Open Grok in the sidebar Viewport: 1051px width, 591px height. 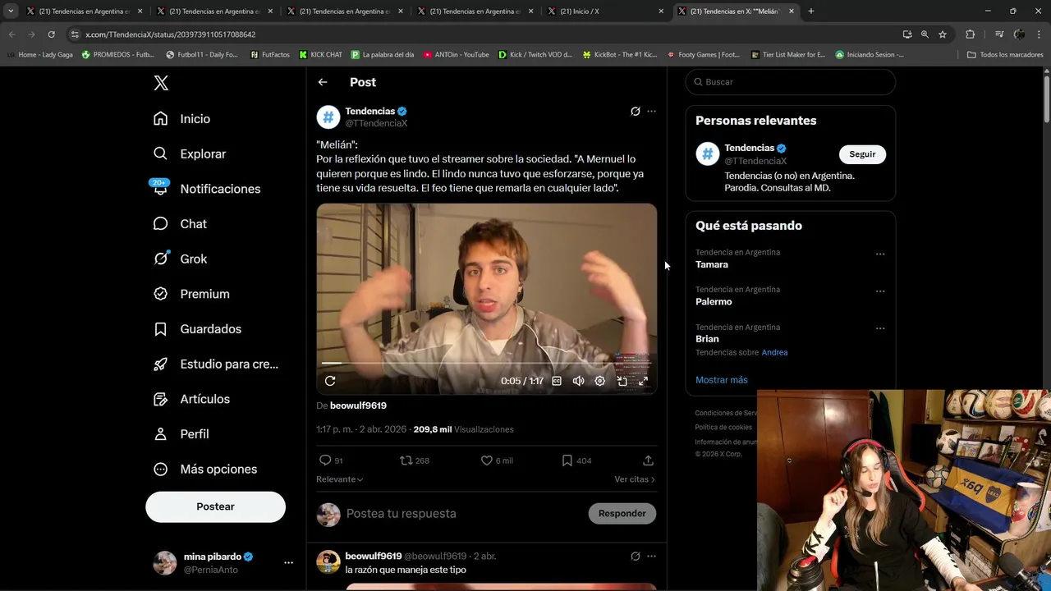179,259
